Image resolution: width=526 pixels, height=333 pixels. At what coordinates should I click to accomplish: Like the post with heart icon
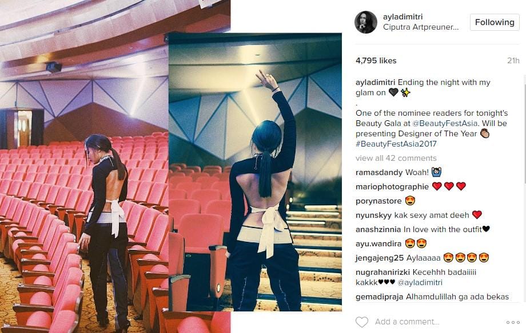click(361, 322)
